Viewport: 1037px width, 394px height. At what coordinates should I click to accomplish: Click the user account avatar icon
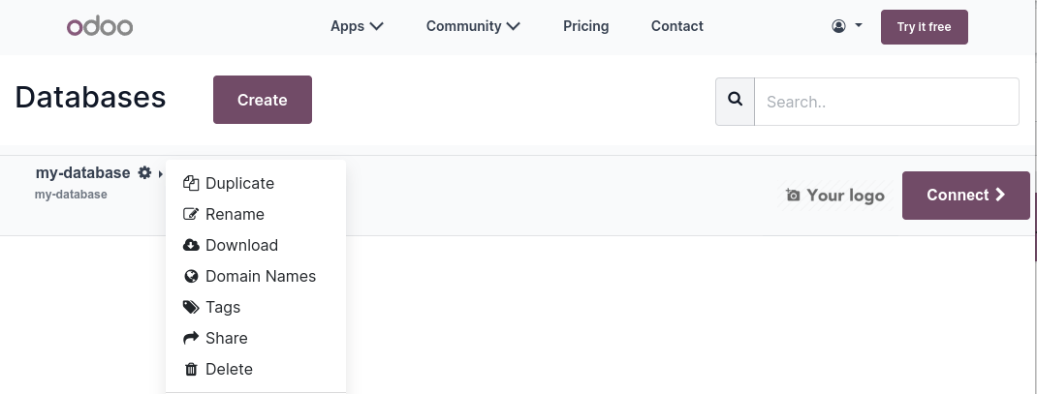(838, 27)
